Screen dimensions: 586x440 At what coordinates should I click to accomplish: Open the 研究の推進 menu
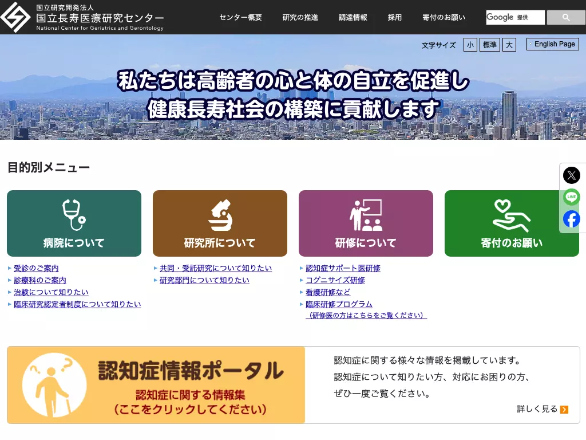[x=300, y=18]
